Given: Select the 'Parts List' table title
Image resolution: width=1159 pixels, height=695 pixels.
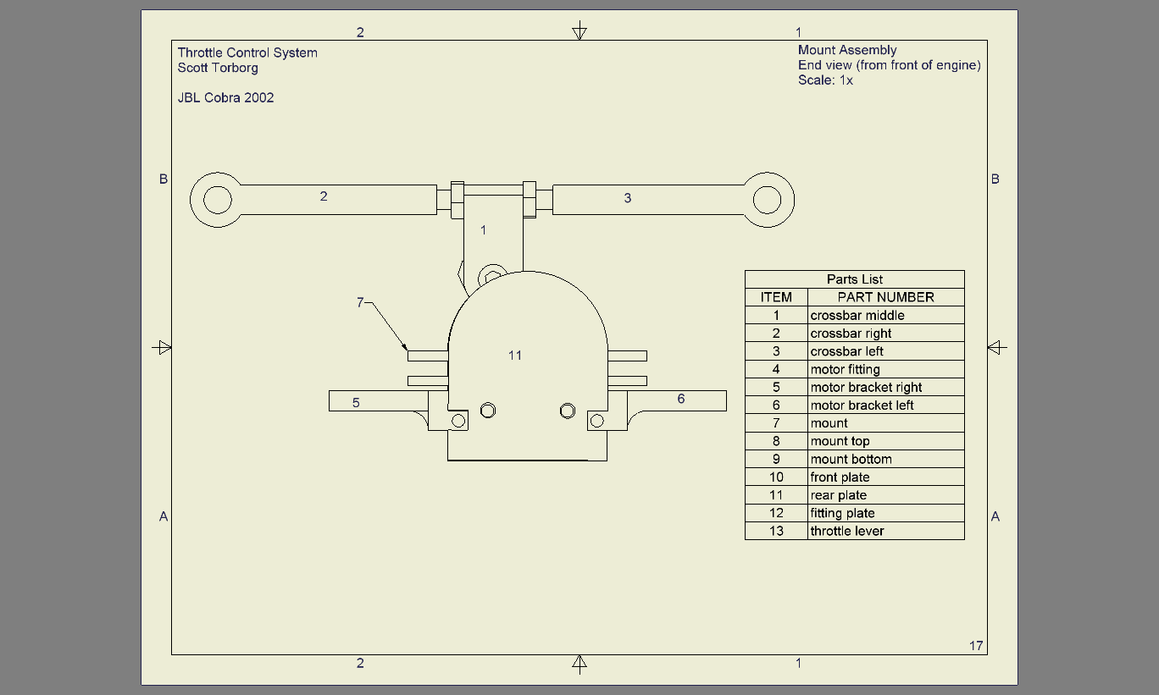Looking at the screenshot, I should pos(855,279).
